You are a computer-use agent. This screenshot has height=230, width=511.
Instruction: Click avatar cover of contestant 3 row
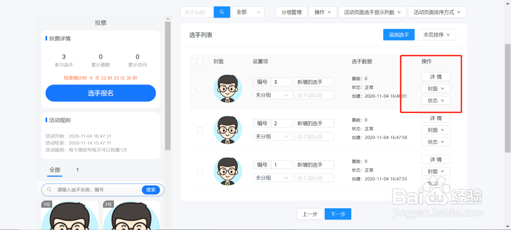tap(228, 88)
